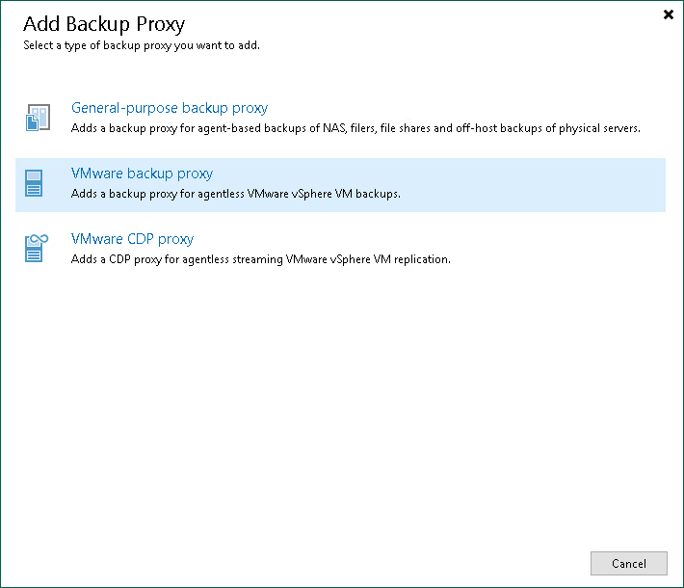Click empty right end of VMware CDP proxy row
Image resolution: width=684 pixels, height=588 pixels.
[x=578, y=249]
